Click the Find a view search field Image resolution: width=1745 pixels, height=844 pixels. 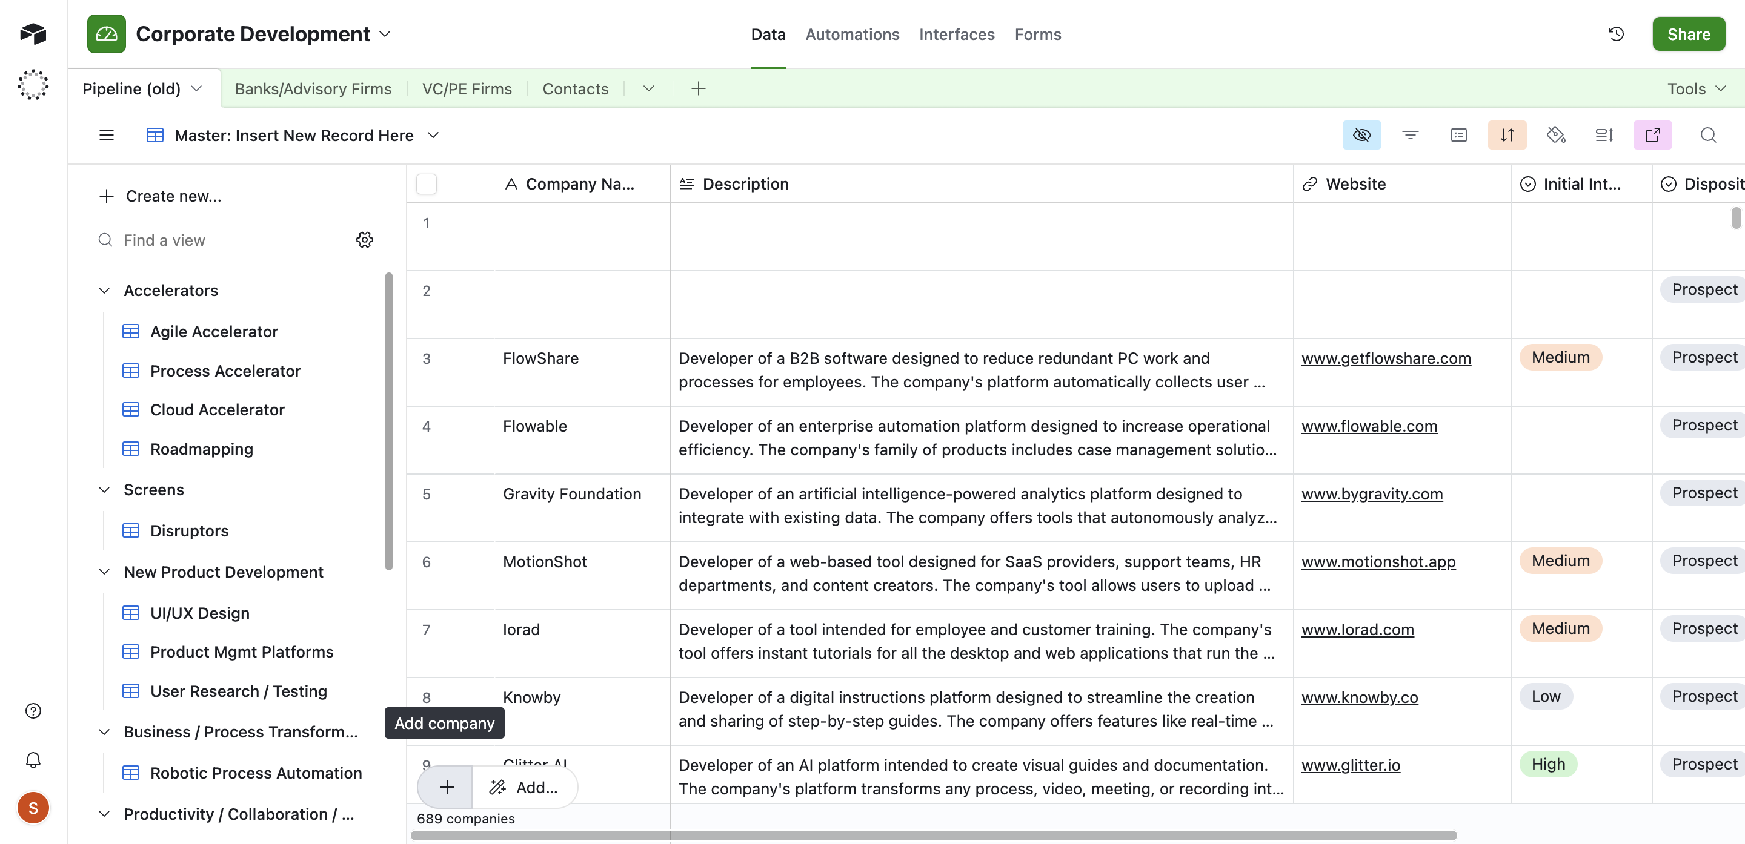(230, 240)
